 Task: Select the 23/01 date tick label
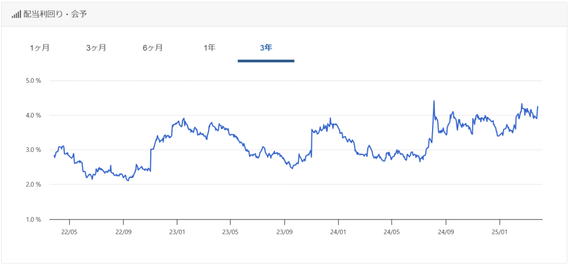pos(176,232)
